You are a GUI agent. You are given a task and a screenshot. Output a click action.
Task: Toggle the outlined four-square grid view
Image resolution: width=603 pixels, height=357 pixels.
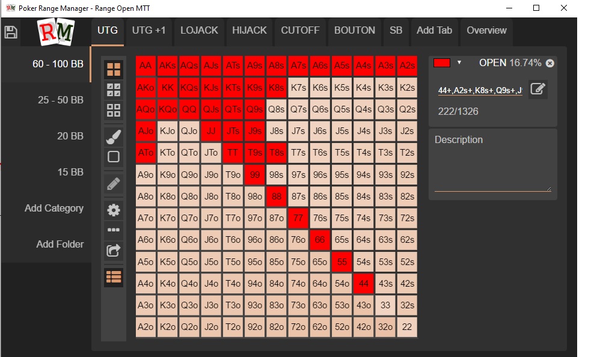click(114, 110)
